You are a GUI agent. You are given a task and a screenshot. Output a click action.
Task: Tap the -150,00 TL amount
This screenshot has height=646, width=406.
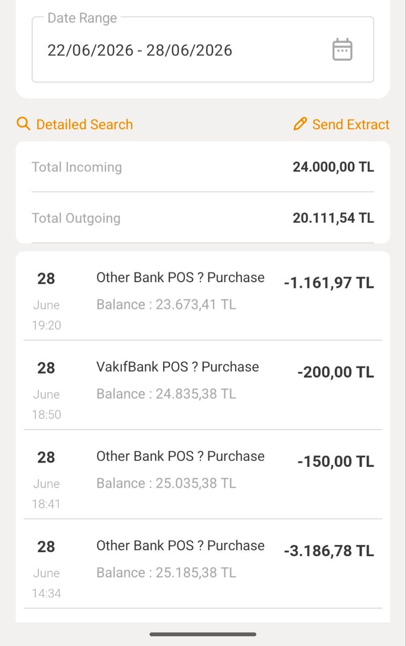[x=335, y=461]
